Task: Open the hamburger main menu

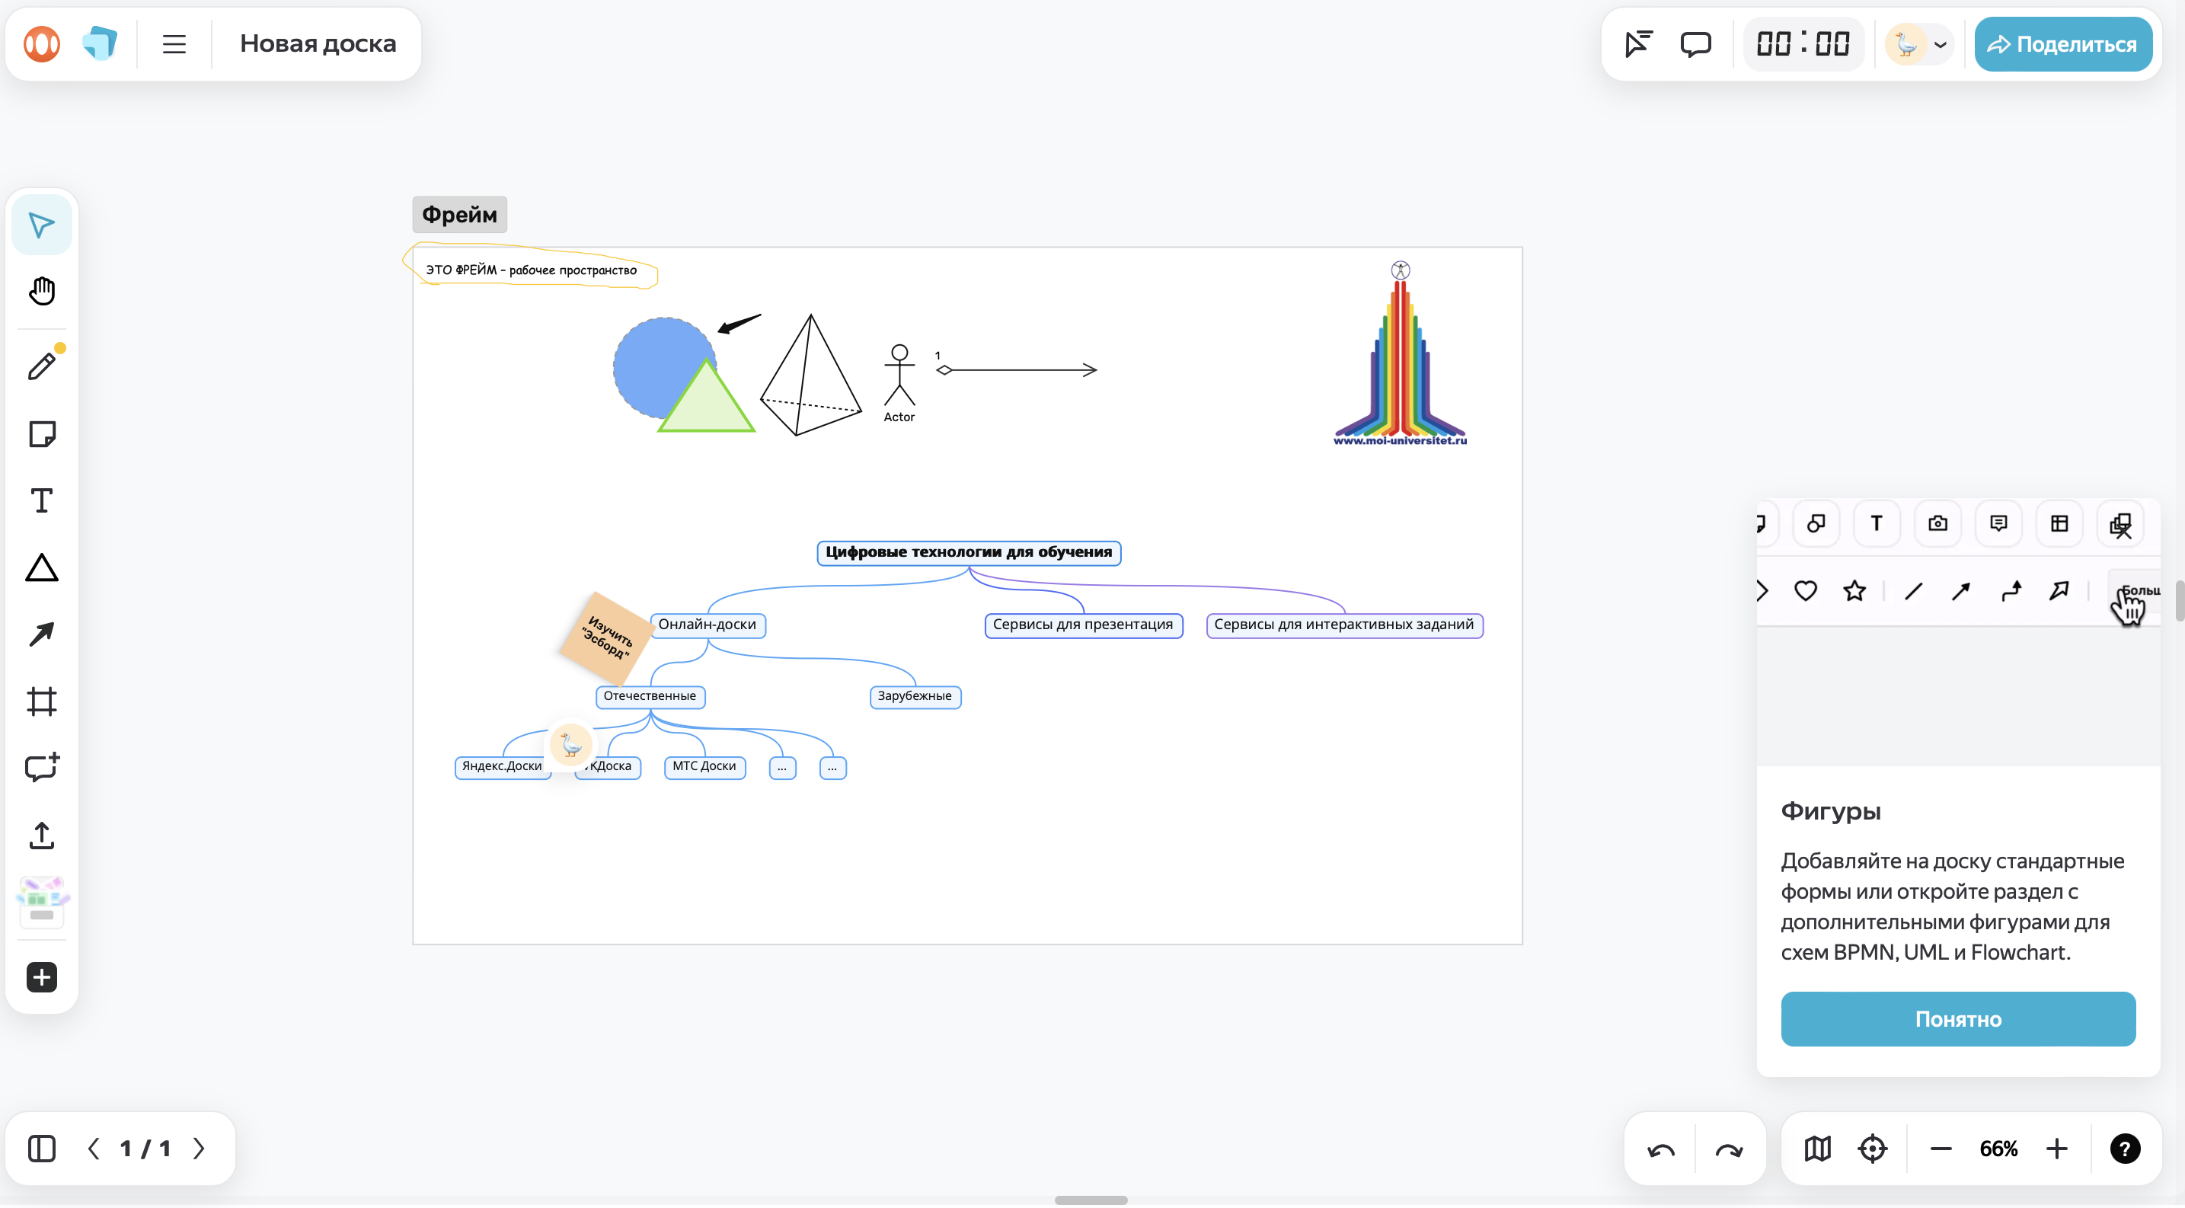Action: coord(174,43)
